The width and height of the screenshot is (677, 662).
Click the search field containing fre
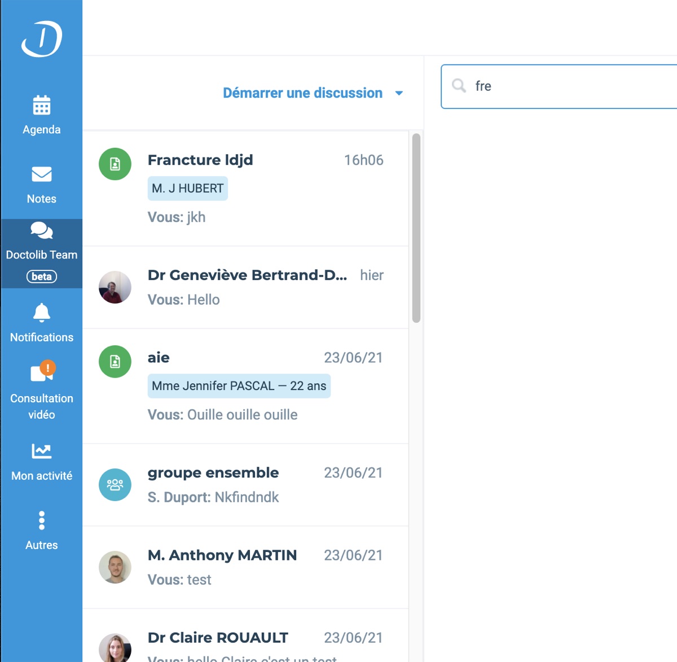pos(559,86)
